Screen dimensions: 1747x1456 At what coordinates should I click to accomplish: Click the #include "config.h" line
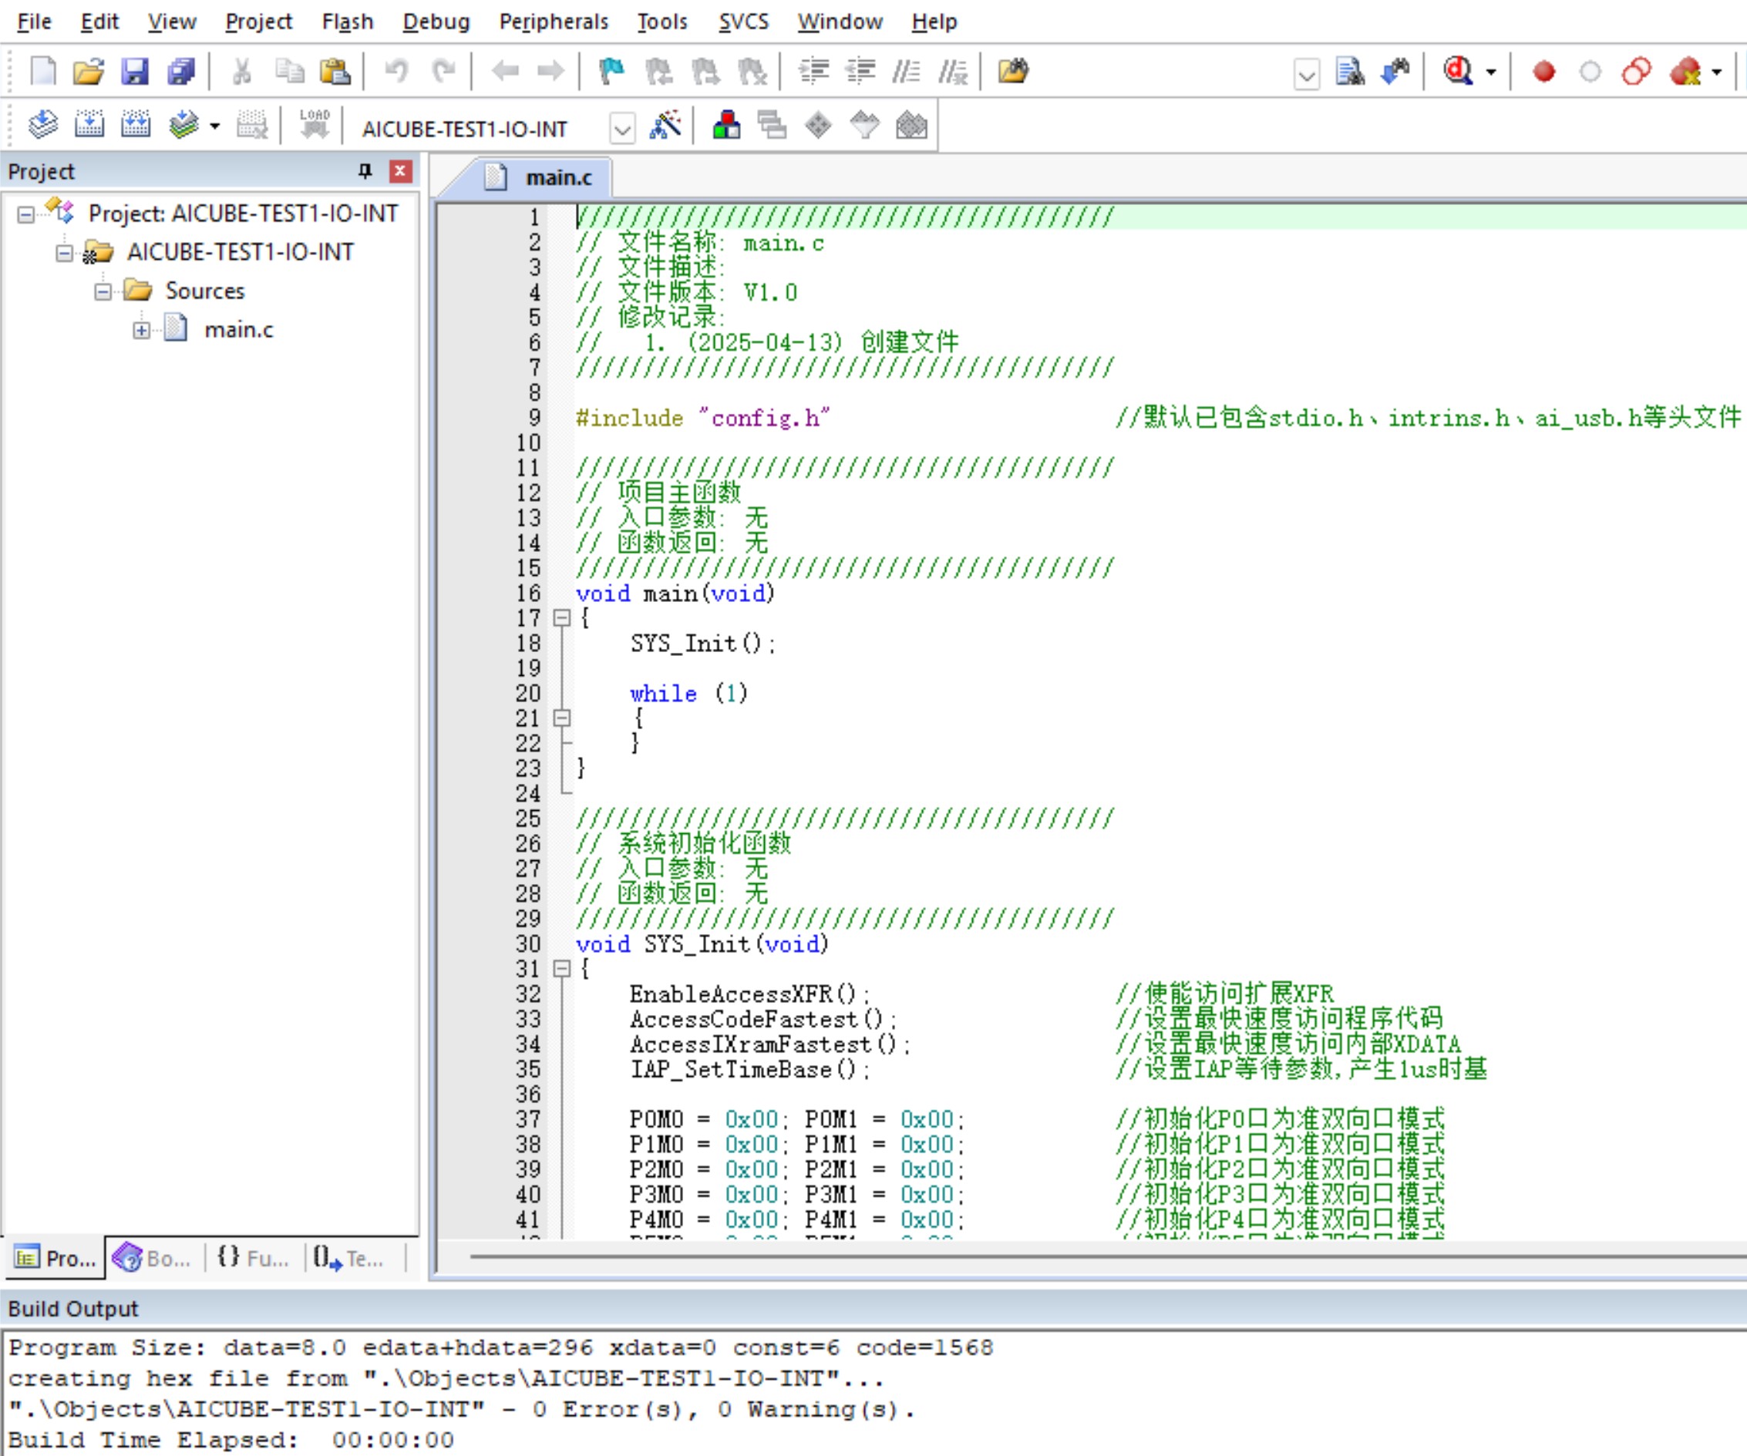(702, 419)
